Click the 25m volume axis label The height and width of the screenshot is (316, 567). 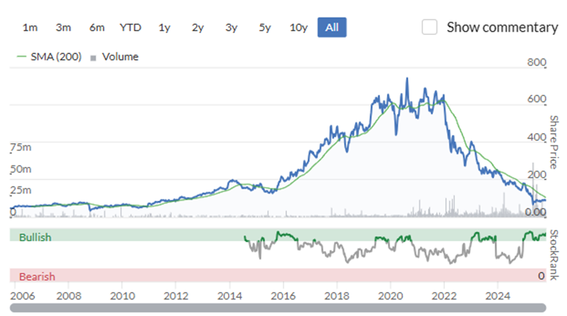(x=21, y=190)
